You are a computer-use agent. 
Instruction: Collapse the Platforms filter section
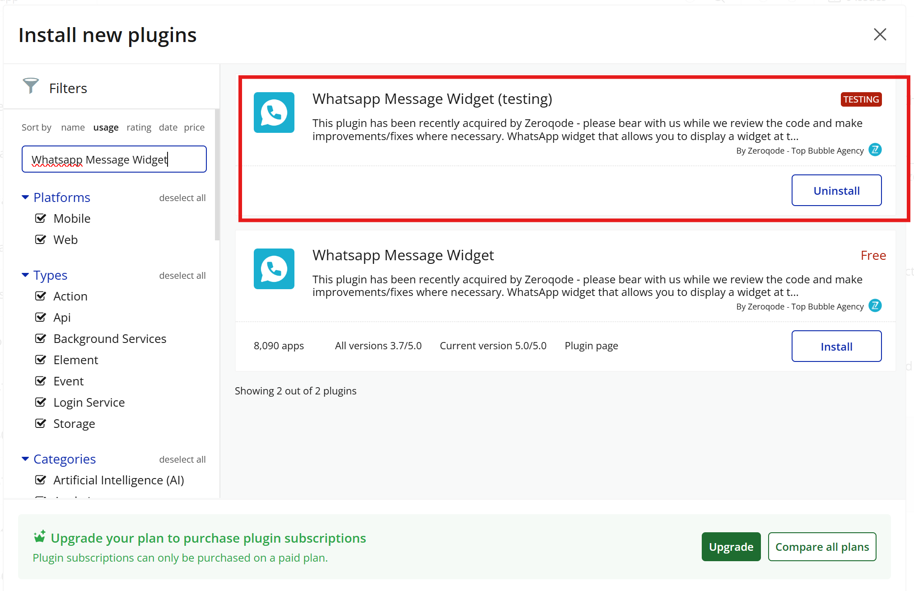tap(25, 197)
